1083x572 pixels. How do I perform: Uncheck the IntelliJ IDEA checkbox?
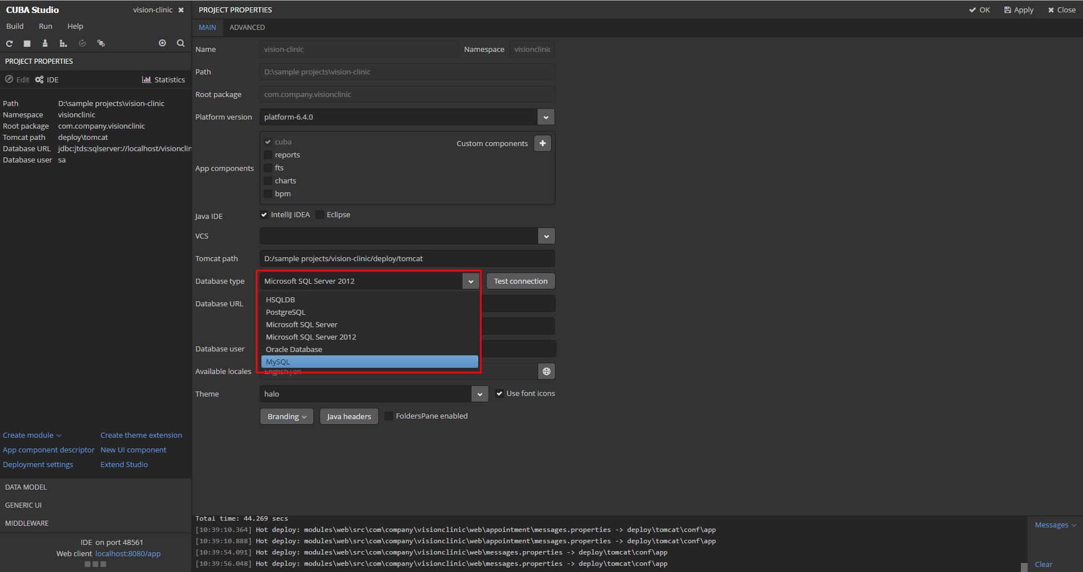pyautogui.click(x=264, y=215)
